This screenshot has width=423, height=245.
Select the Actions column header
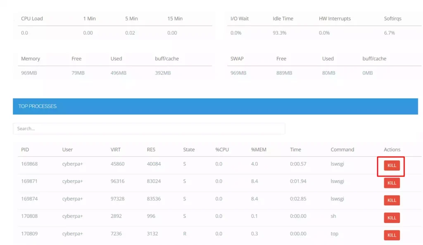pyautogui.click(x=392, y=150)
